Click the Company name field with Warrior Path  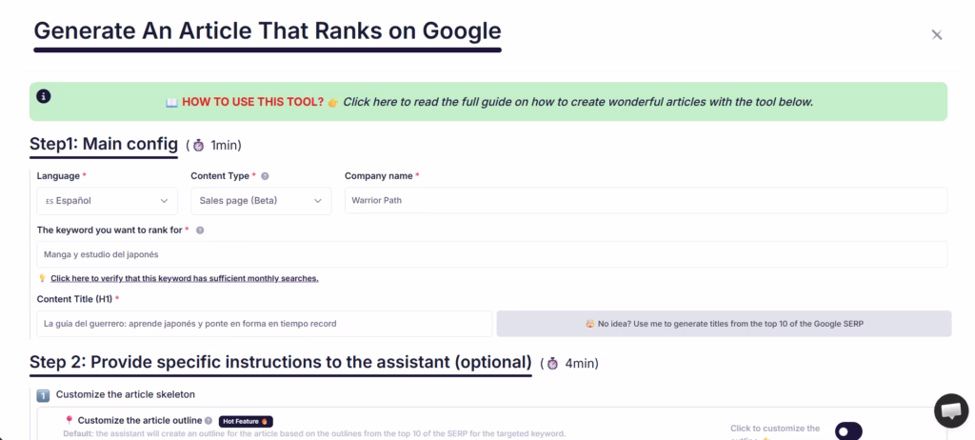click(x=647, y=201)
